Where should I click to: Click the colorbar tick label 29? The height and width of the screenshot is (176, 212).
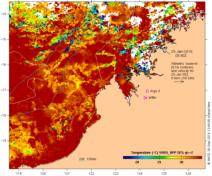[x=159, y=162]
